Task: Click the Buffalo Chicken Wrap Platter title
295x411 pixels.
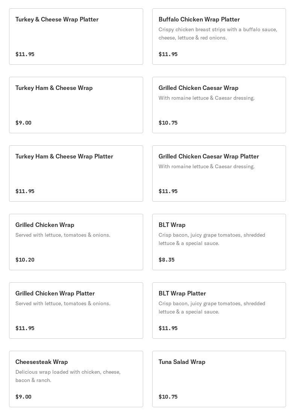Action: pyautogui.click(x=199, y=20)
